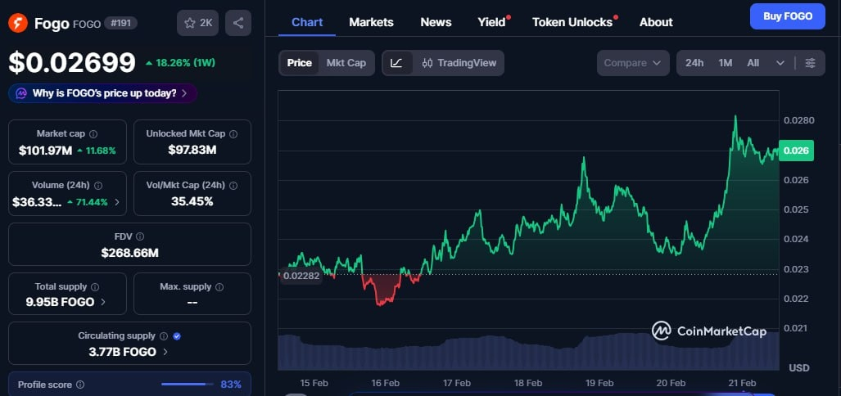Open the Markets tab
The height and width of the screenshot is (396, 841).
[x=371, y=22]
